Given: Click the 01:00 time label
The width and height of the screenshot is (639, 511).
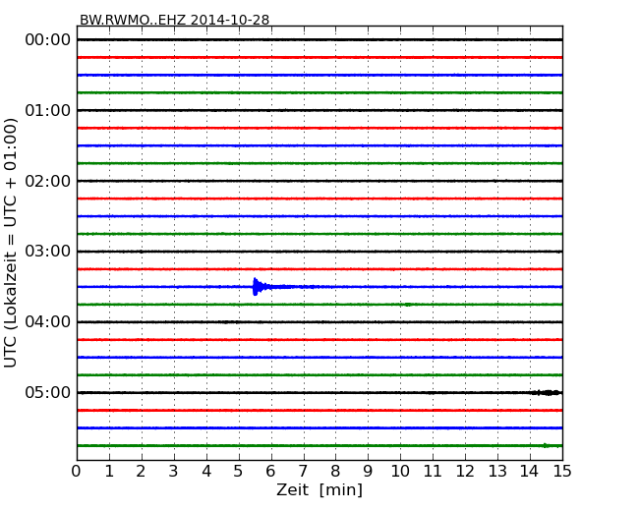Looking at the screenshot, I should click(48, 110).
